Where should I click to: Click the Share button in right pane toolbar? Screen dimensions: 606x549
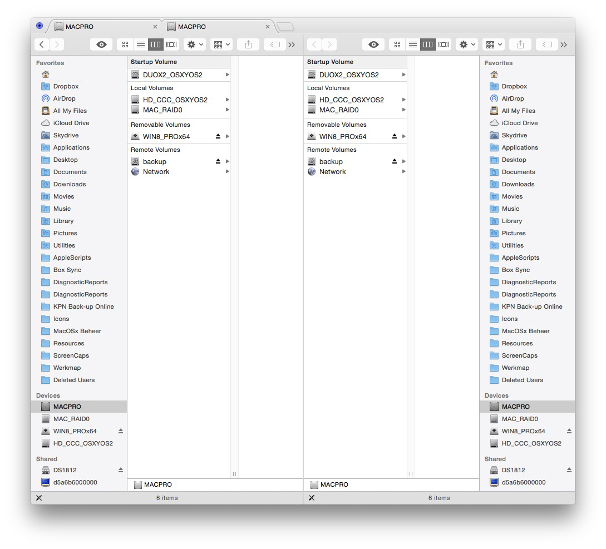pos(521,45)
